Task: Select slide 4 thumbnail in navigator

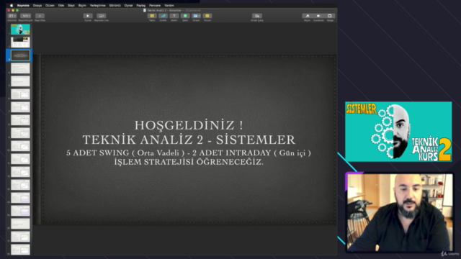Action: [x=20, y=68]
